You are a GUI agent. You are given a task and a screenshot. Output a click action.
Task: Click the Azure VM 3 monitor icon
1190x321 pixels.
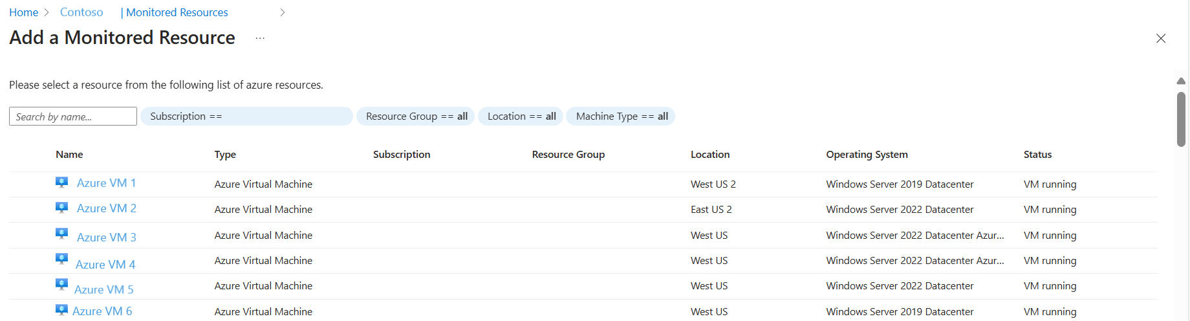pyautogui.click(x=61, y=234)
